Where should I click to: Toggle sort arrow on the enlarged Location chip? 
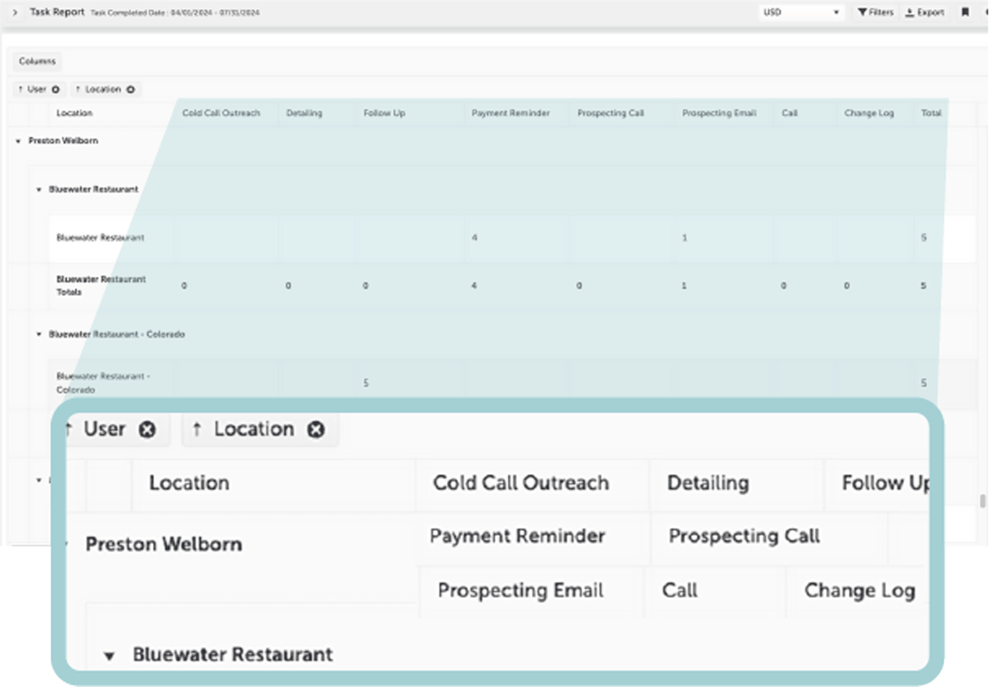point(197,430)
